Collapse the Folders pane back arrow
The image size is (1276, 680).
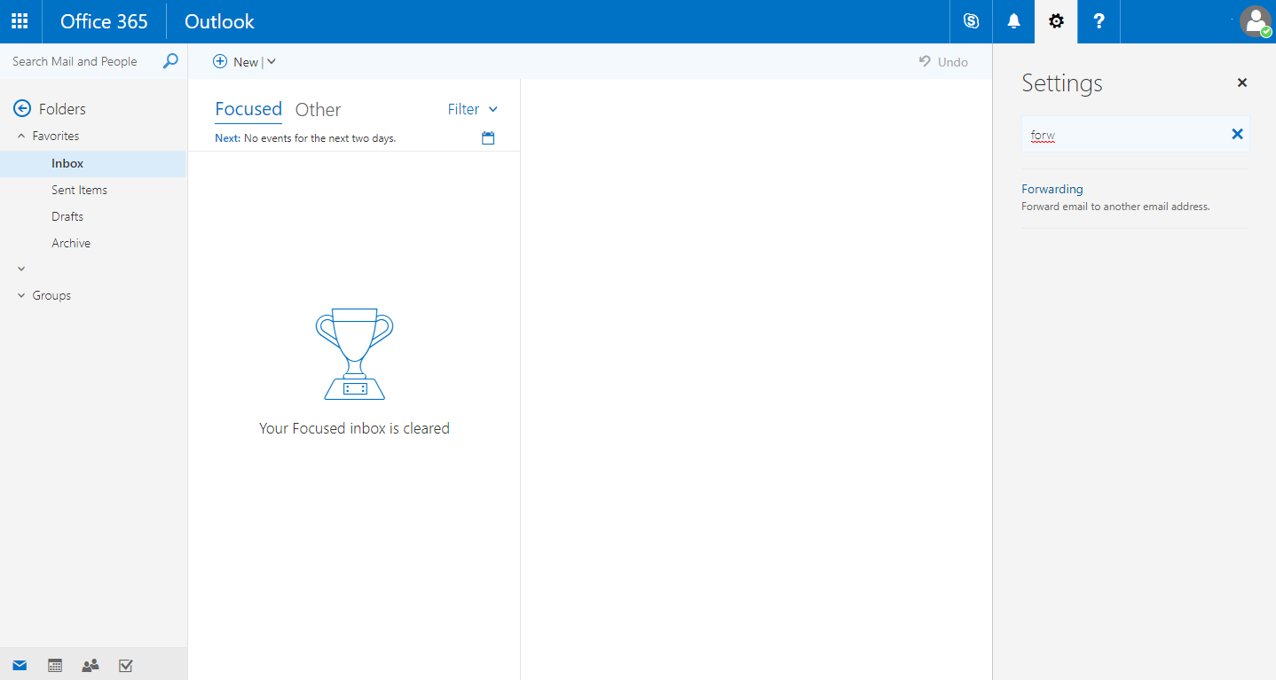pyautogui.click(x=22, y=108)
